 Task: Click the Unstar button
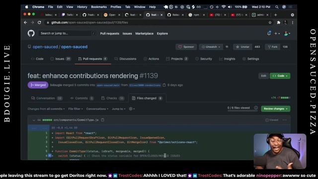[x=242, y=47]
